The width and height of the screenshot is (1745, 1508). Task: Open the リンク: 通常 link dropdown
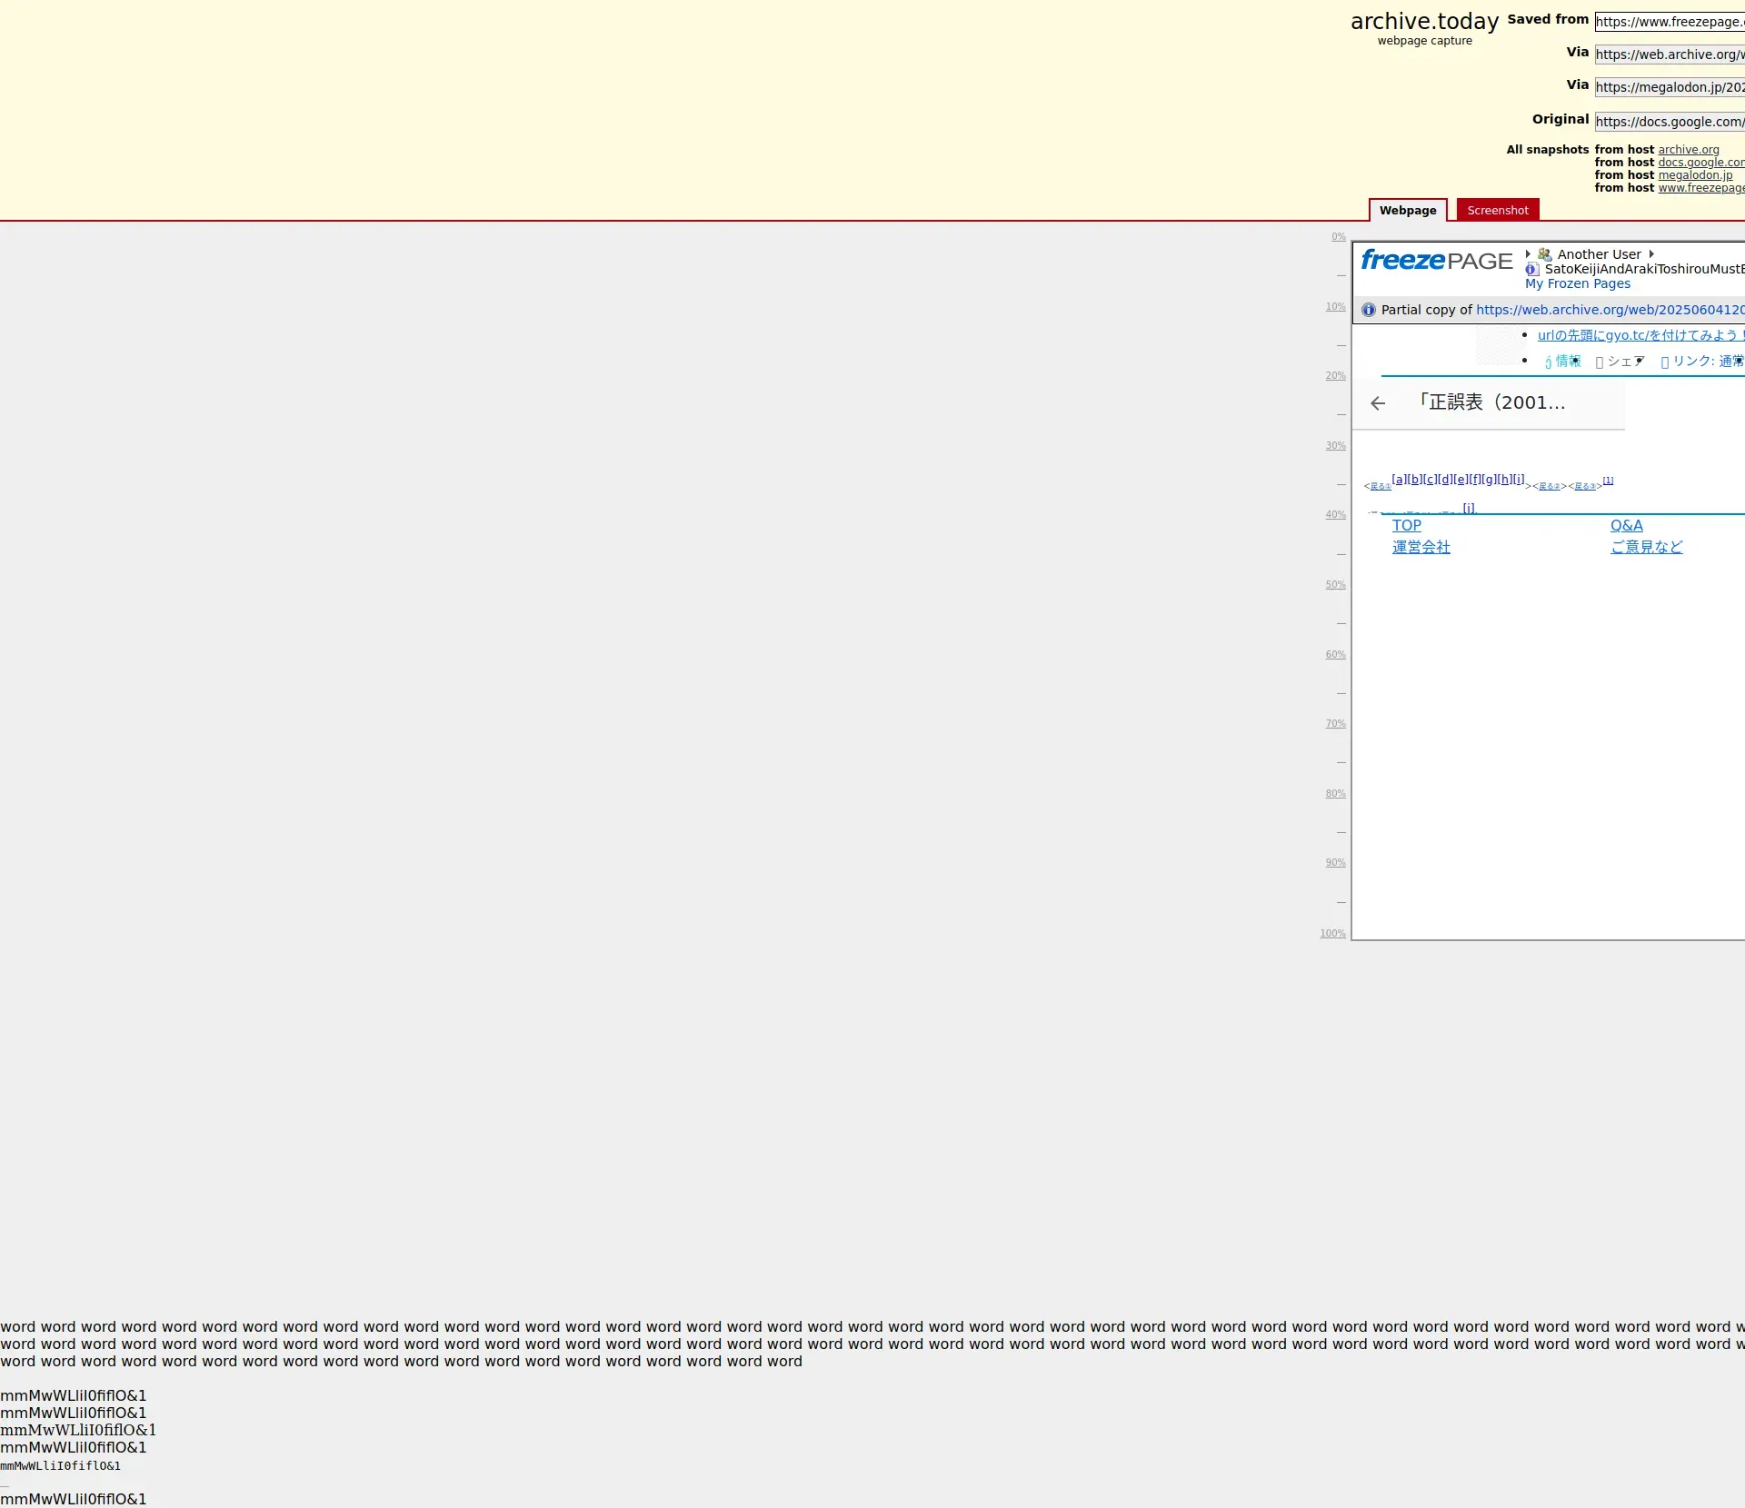pyautogui.click(x=1702, y=362)
